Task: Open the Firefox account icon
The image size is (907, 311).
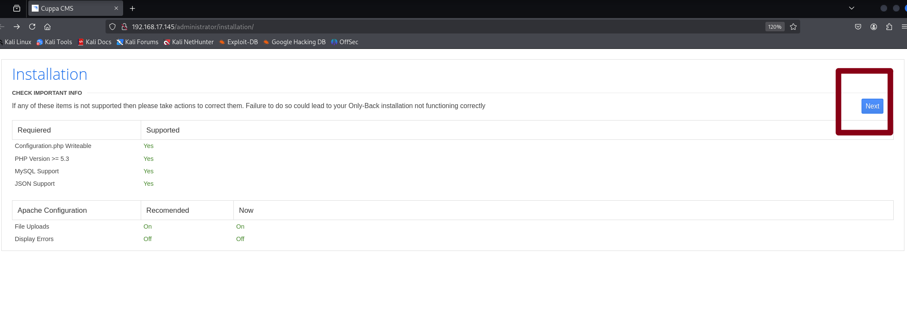Action: point(874,27)
